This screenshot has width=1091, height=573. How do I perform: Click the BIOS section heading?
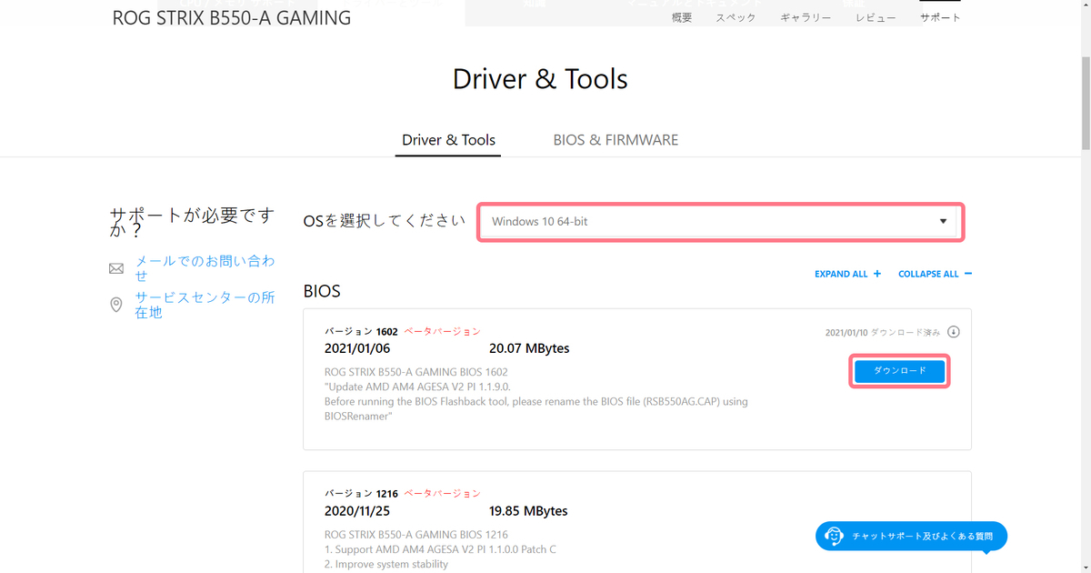point(322,291)
